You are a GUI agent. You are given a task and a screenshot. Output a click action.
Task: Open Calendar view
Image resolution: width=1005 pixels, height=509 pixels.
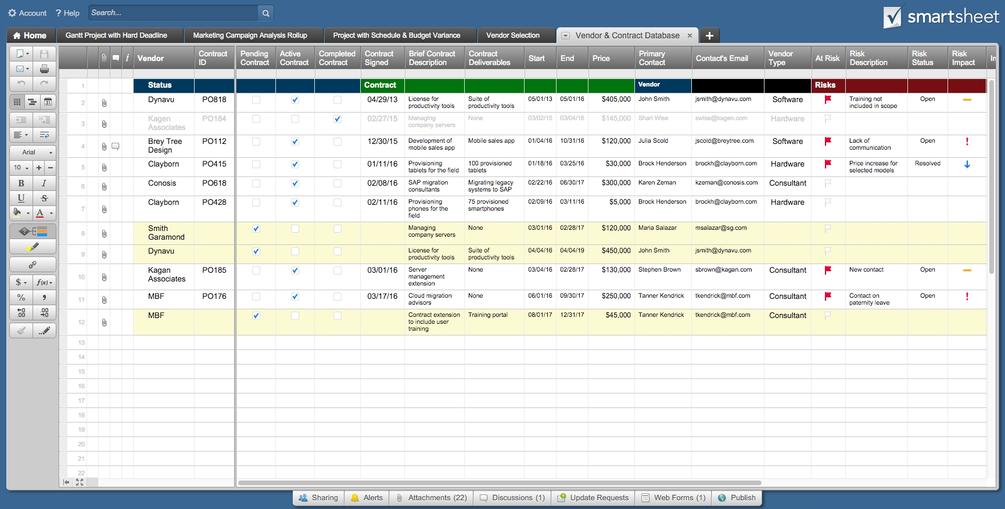pyautogui.click(x=48, y=102)
